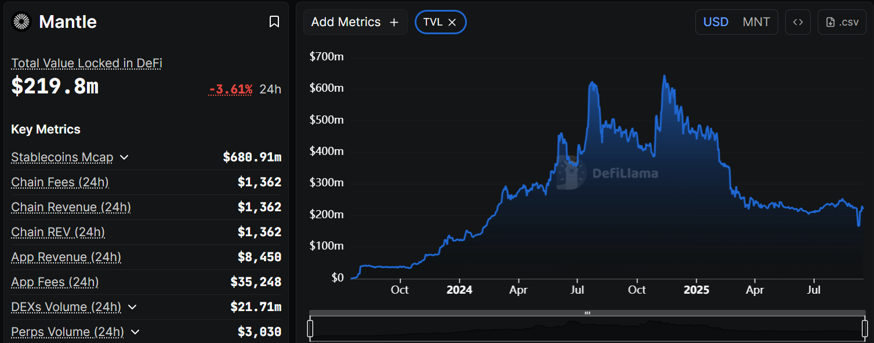This screenshot has height=343, width=874.
Task: Click the DEXs Volume (24h) label
Action: click(66, 307)
